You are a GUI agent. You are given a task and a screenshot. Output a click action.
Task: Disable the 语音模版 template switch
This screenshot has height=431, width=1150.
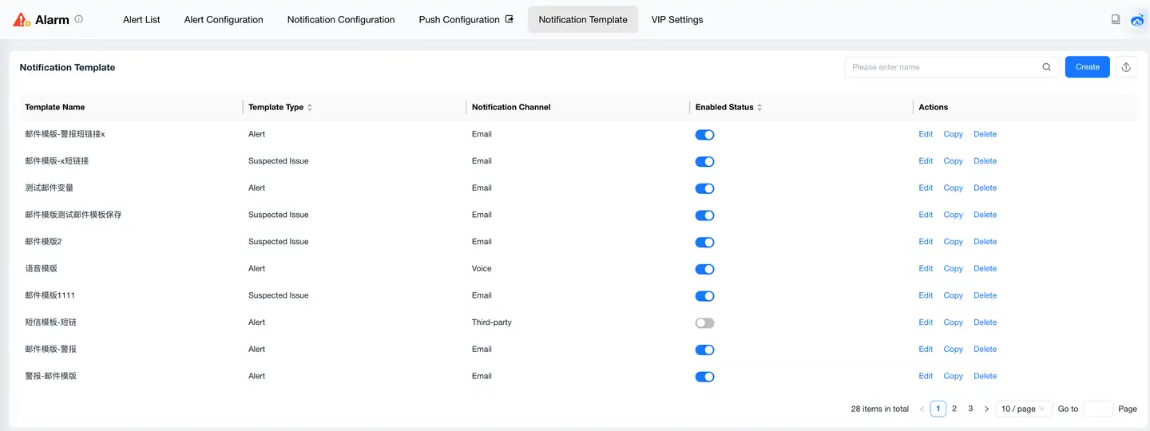(704, 269)
